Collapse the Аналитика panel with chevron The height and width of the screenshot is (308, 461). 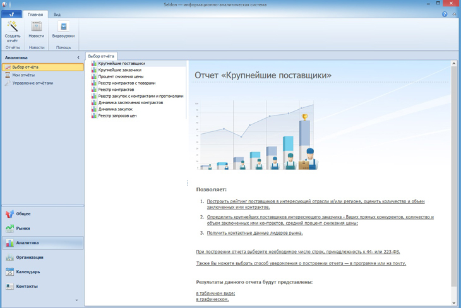(x=78, y=57)
